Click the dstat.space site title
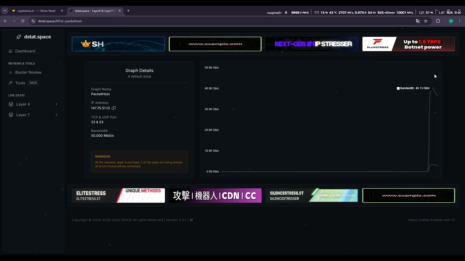 (x=37, y=37)
